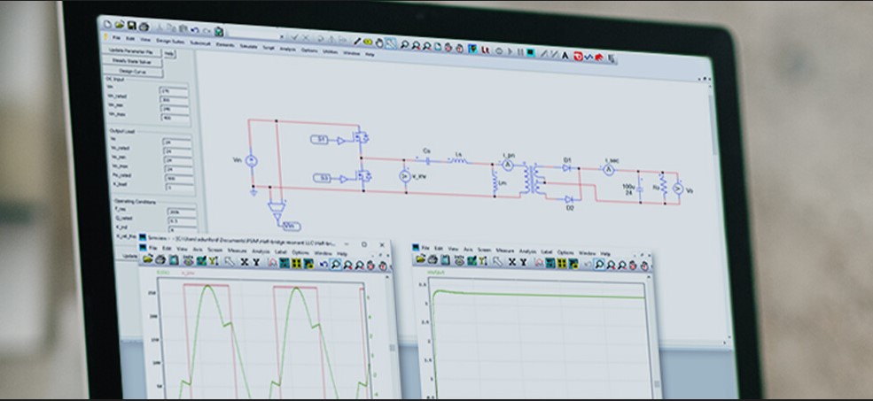Select the Lm inductor in the schematic

[x=495, y=183]
